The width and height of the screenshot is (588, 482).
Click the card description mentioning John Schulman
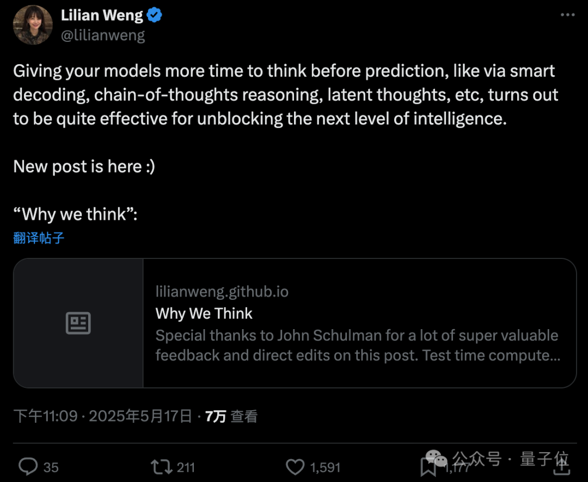[x=358, y=345]
